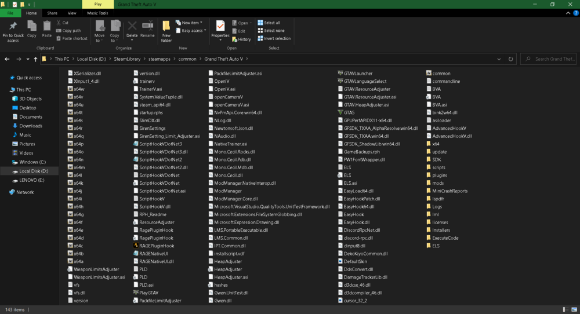
Task: Click the Copy icon in Clipboard group
Action: click(32, 26)
